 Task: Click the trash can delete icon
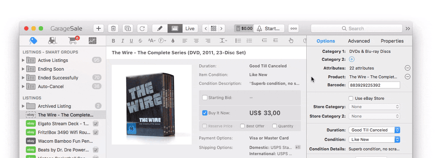click(x=113, y=28)
